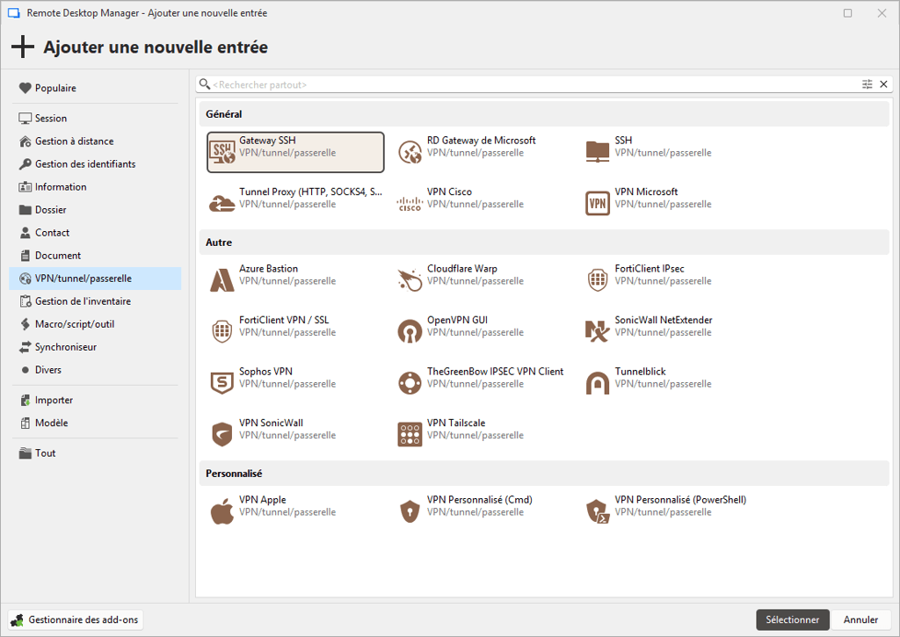
Task: Open the Macro/script/outil category
Action: pyautogui.click(x=74, y=324)
